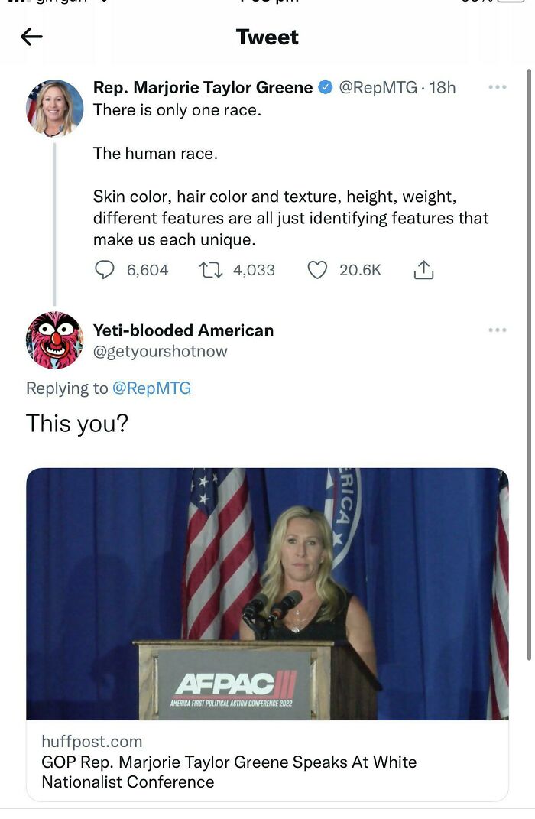Screen dimensions: 535x819
Task: Select the Tweet header title
Action: click(267, 36)
